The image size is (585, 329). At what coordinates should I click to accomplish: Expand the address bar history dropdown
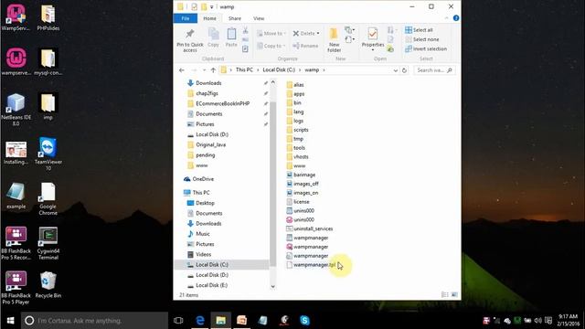(396, 70)
